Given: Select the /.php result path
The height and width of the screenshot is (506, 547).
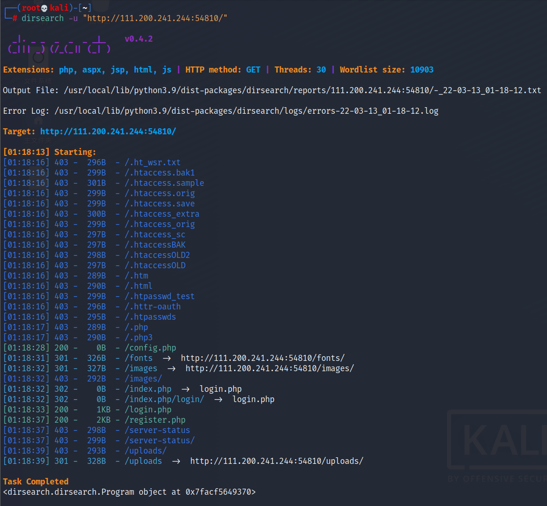Looking at the screenshot, I should [x=136, y=327].
